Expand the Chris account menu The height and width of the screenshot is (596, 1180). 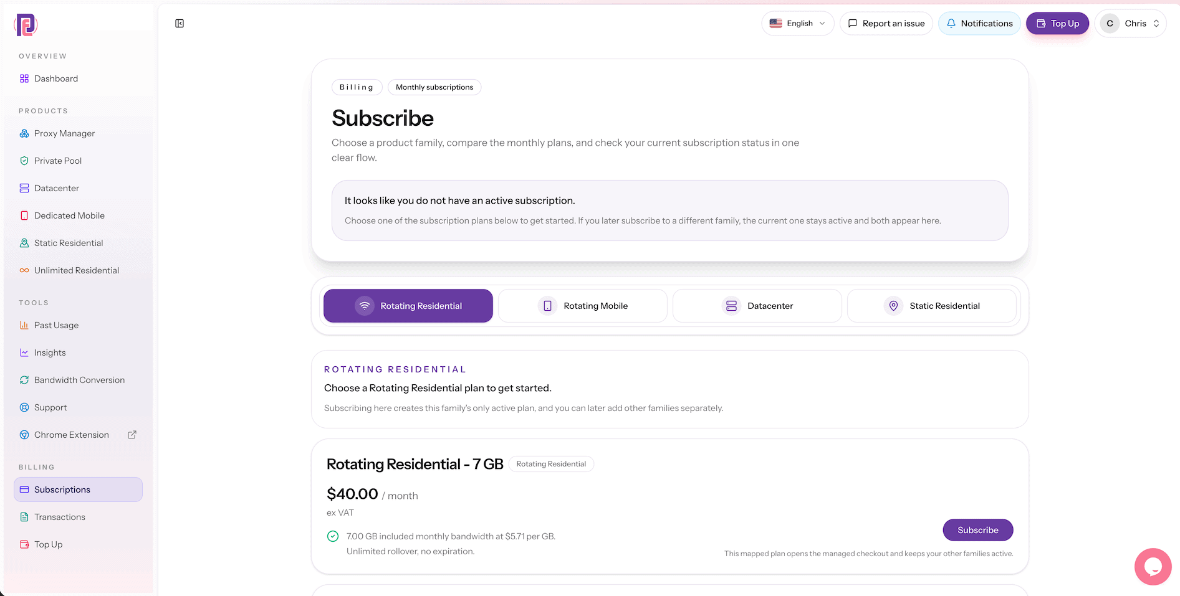click(x=1130, y=24)
